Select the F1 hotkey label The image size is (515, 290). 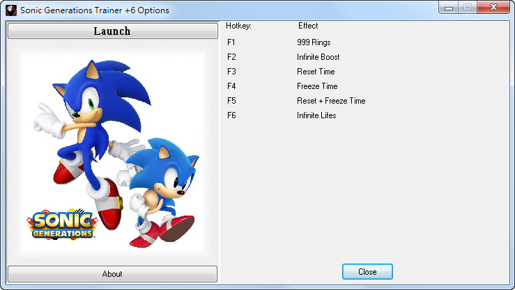[231, 42]
